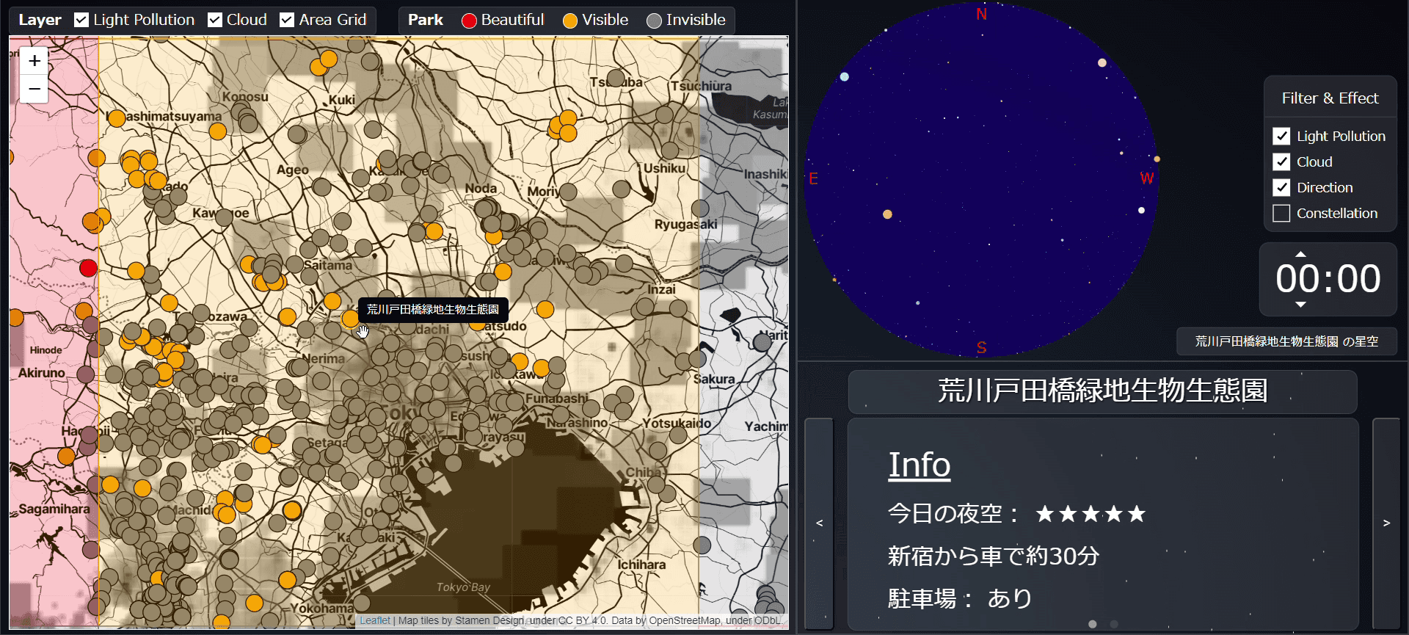
Task: Click the Beautiful red legend dot
Action: pyautogui.click(x=469, y=21)
